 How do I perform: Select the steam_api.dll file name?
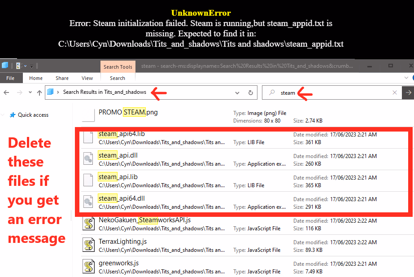(118, 155)
